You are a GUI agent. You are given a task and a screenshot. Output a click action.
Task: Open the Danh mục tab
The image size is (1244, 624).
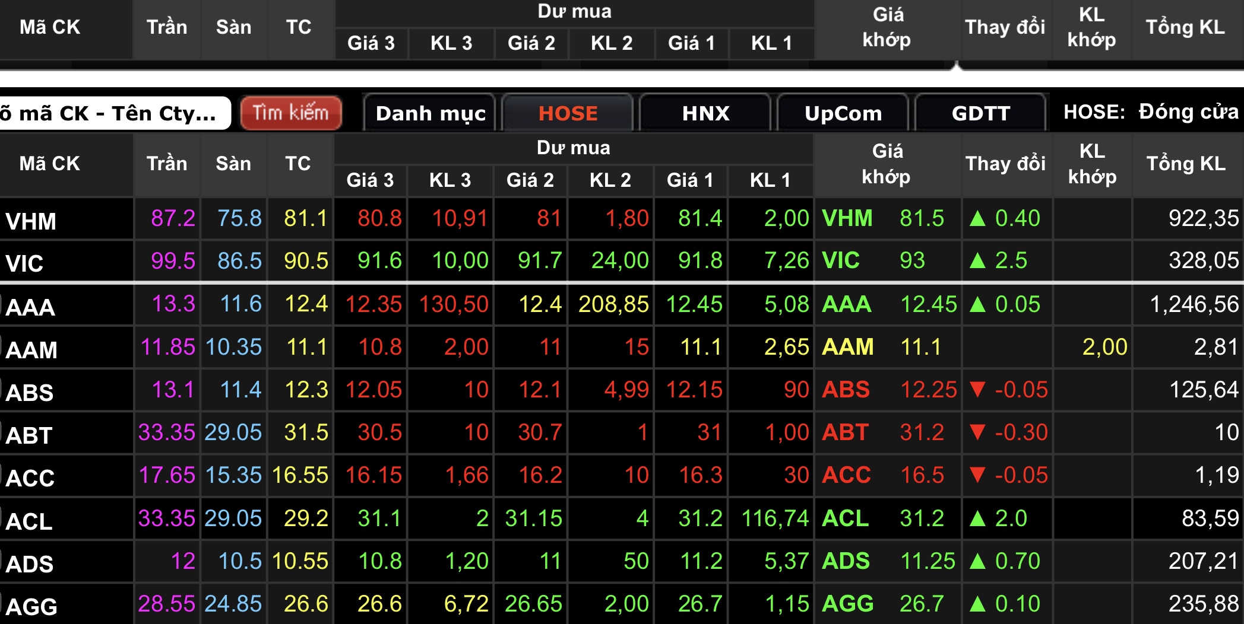(431, 113)
